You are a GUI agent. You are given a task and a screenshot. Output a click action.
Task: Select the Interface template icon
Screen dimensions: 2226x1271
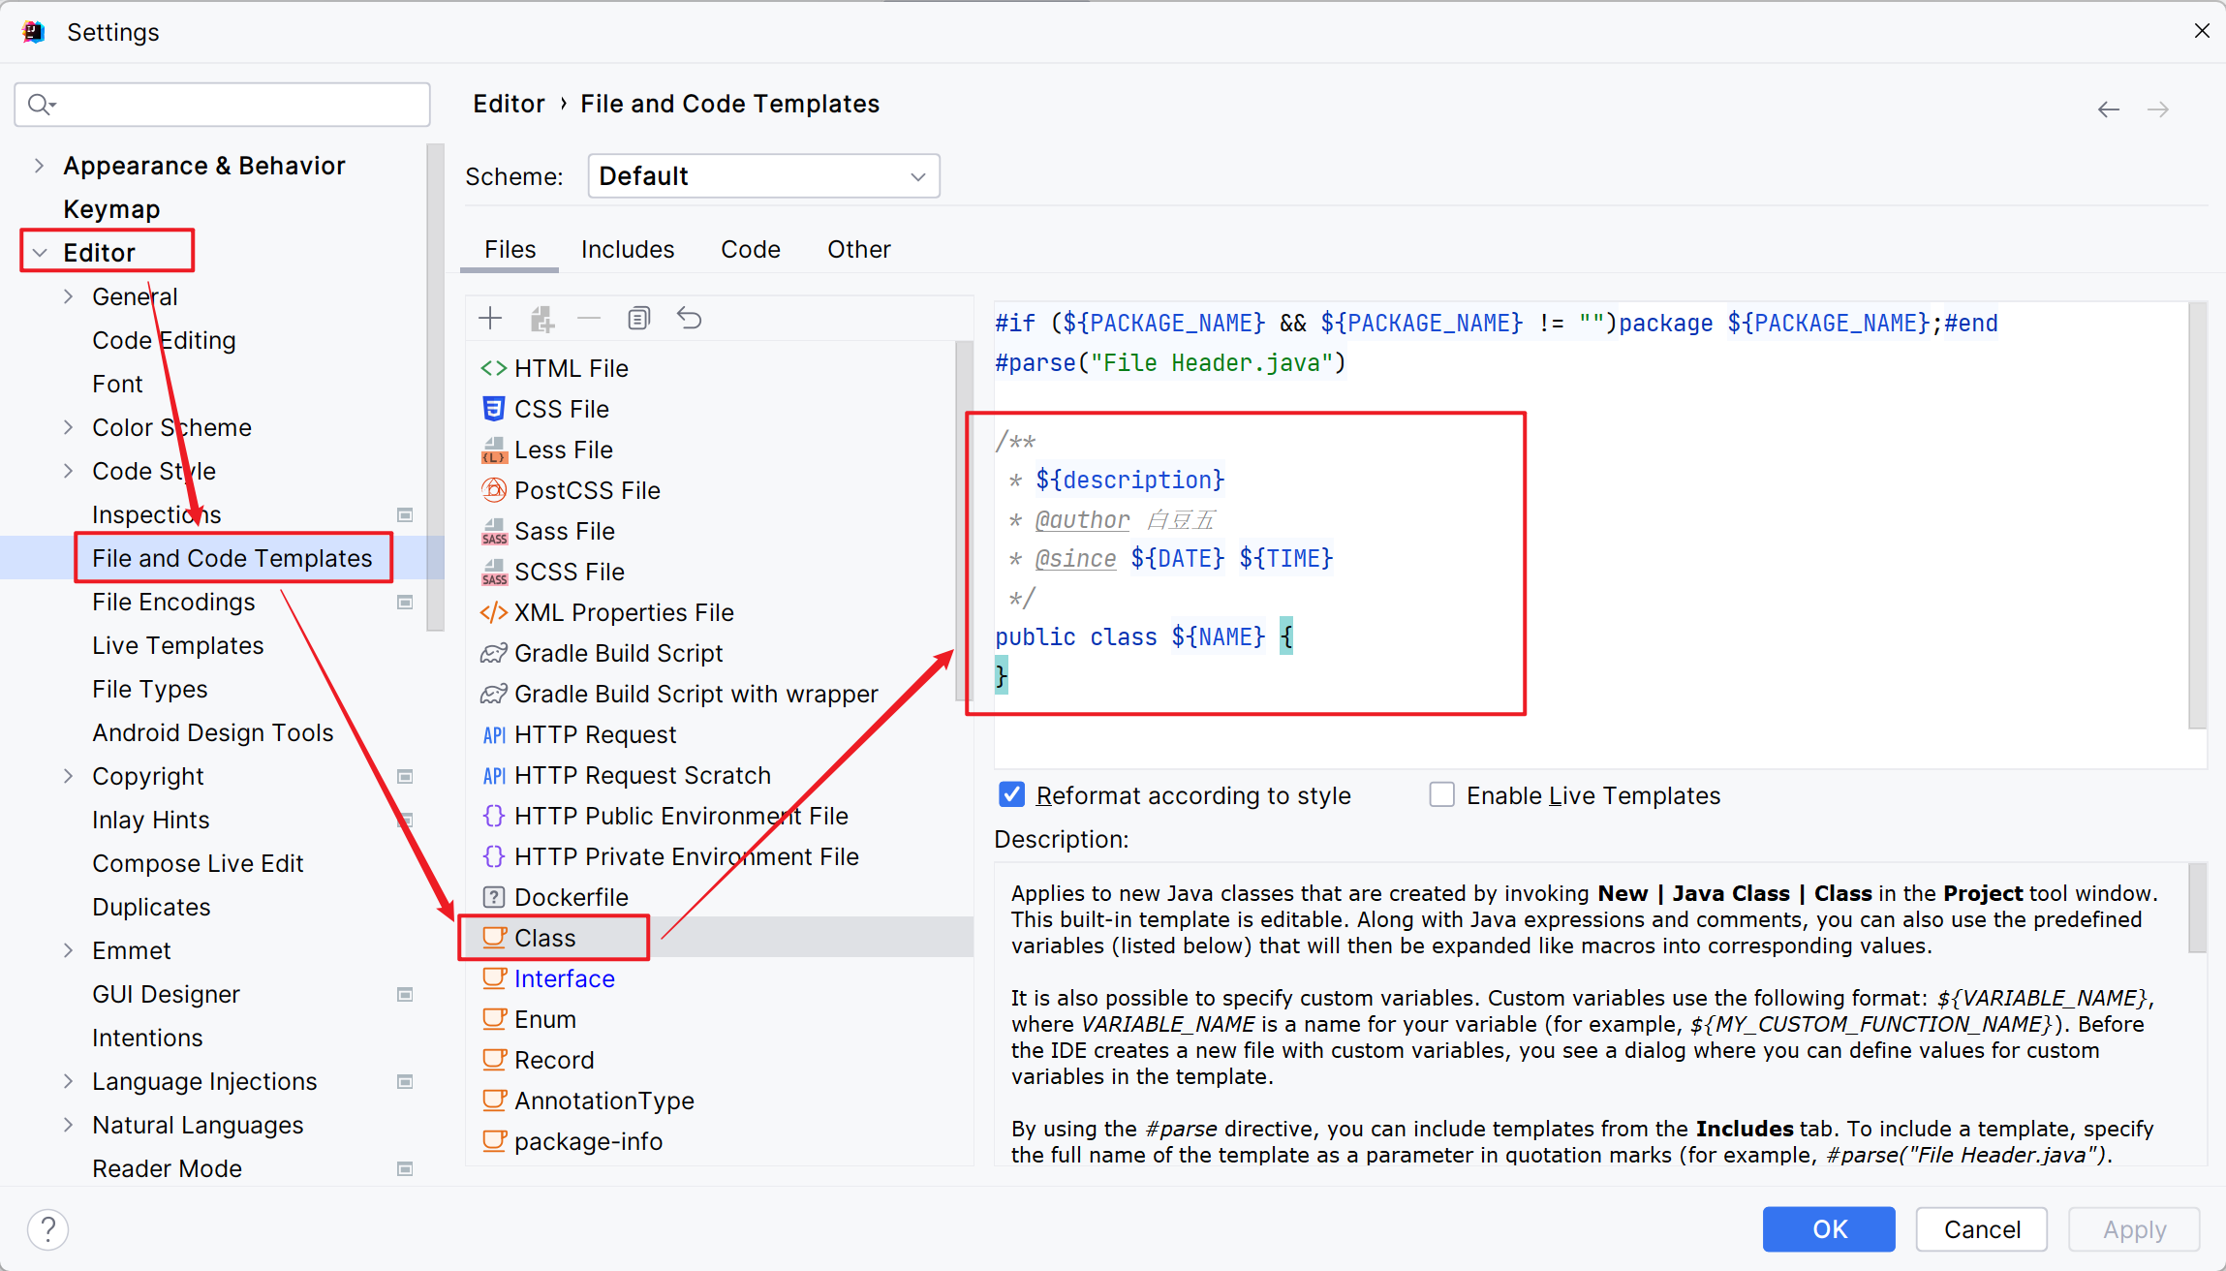[494, 978]
